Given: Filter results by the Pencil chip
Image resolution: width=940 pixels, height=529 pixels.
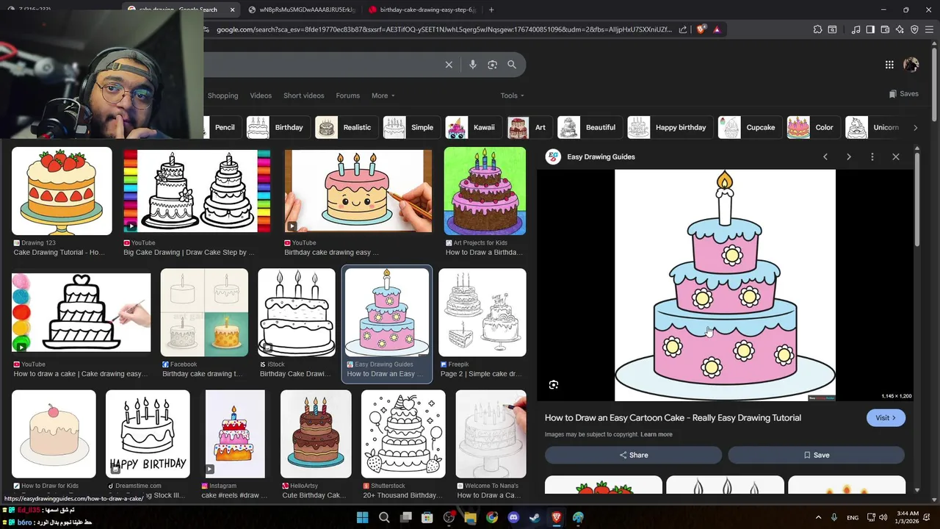Looking at the screenshot, I should [222, 127].
